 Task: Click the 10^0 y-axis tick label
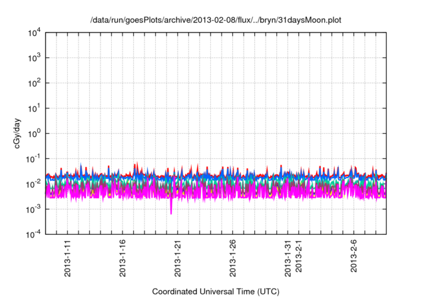pyautogui.click(x=34, y=133)
